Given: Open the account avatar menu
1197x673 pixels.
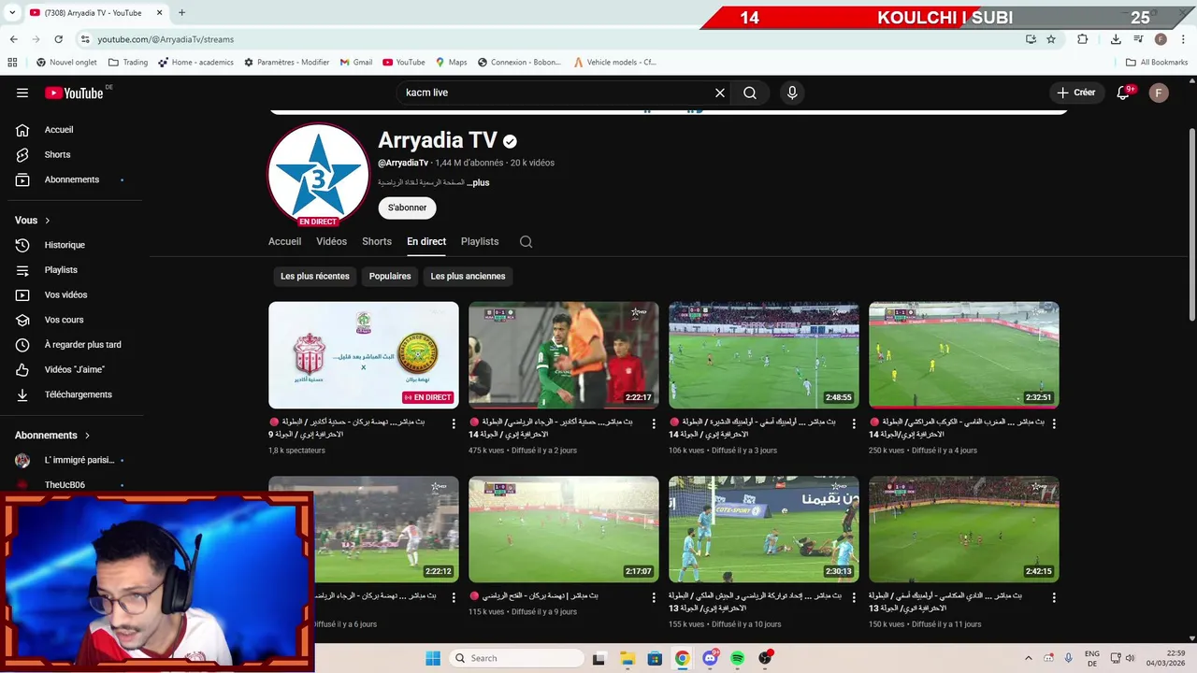Looking at the screenshot, I should 1159,93.
